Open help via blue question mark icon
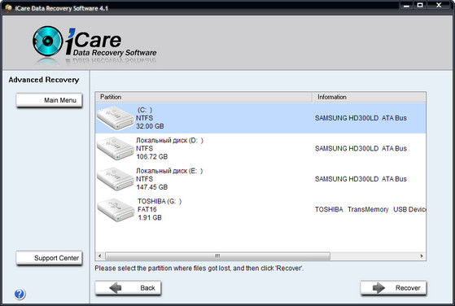 [x=20, y=294]
